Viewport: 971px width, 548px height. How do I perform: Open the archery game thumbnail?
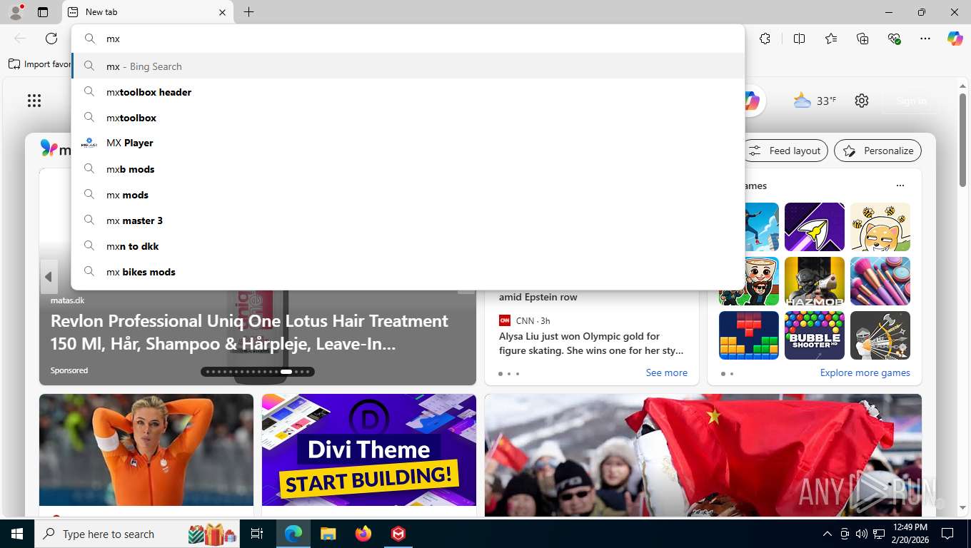point(880,335)
